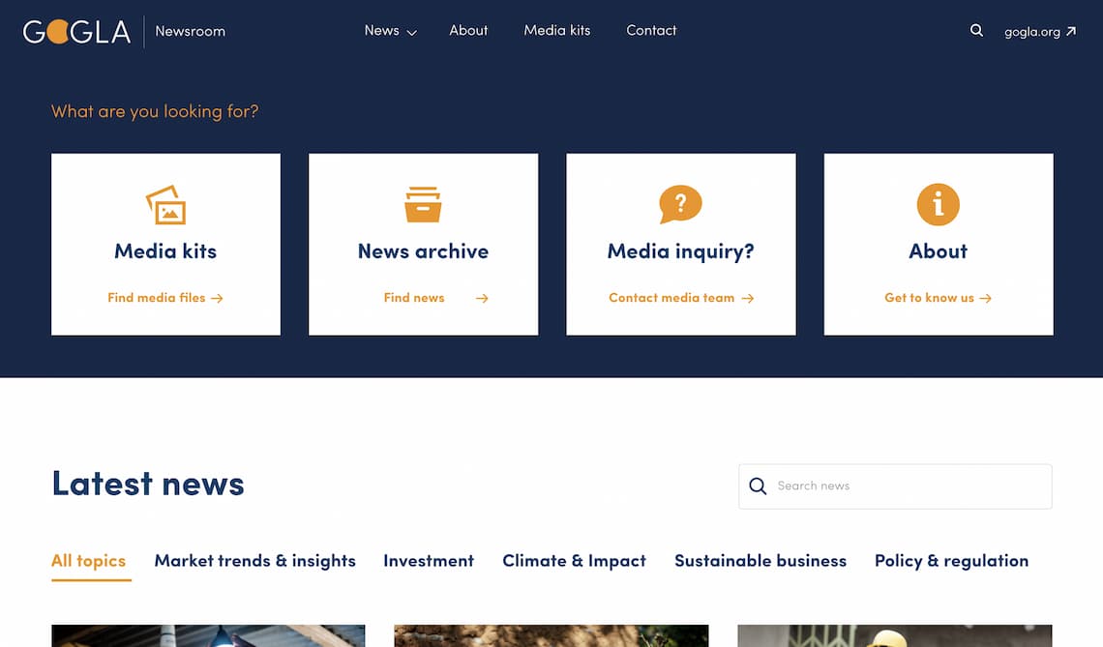The height and width of the screenshot is (647, 1103).
Task: Follow the Find news link
Action: (434, 298)
